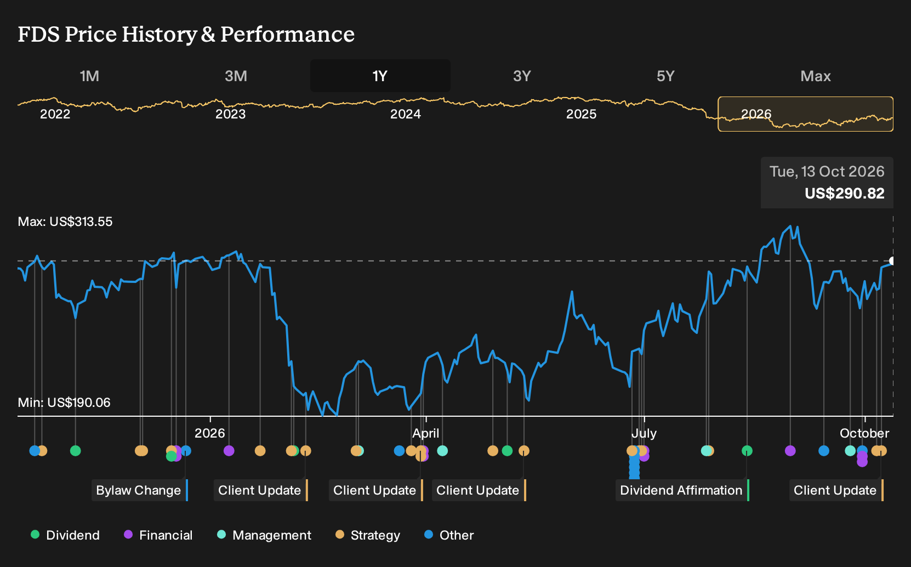The height and width of the screenshot is (567, 911).
Task: Click the white current-price dot at the line's end
Action: click(892, 261)
